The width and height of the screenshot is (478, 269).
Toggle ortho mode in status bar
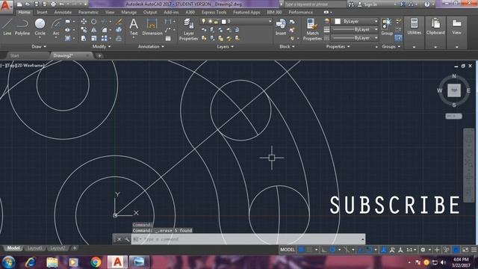324,250
